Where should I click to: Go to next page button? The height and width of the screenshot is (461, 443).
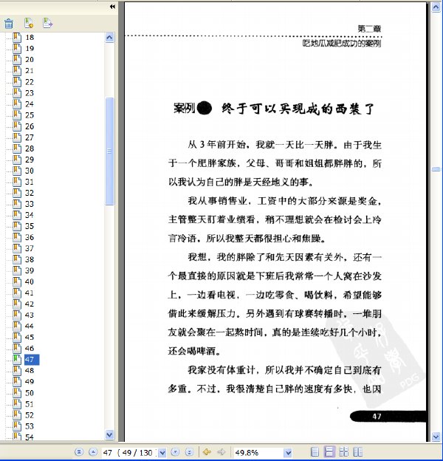[x=176, y=452]
